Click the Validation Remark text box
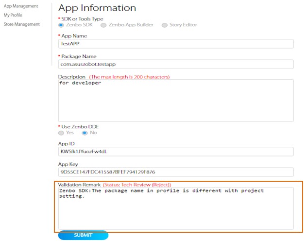 [176, 208]
